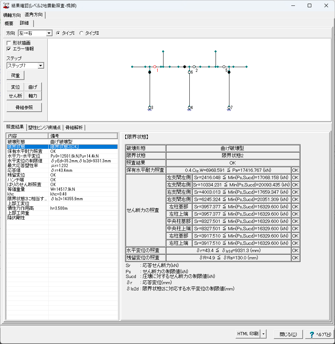Screen dimensions: 335x344
Task: Open the 塑性ヒンジ候補点 tab
Action: click(x=44, y=127)
